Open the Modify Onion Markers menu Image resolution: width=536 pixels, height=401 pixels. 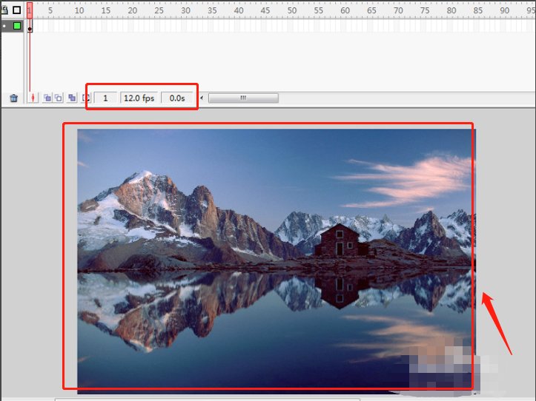[86, 98]
